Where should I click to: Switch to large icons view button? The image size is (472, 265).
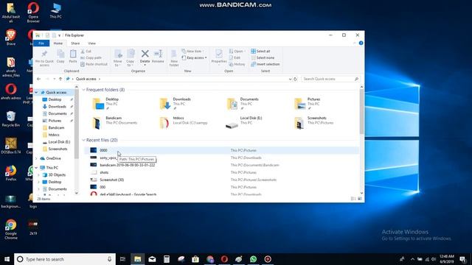(360, 199)
